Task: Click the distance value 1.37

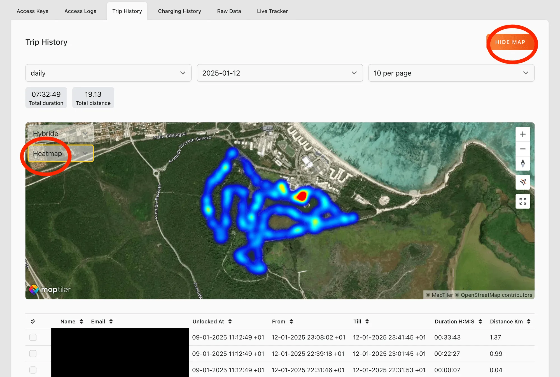Action: click(495, 337)
